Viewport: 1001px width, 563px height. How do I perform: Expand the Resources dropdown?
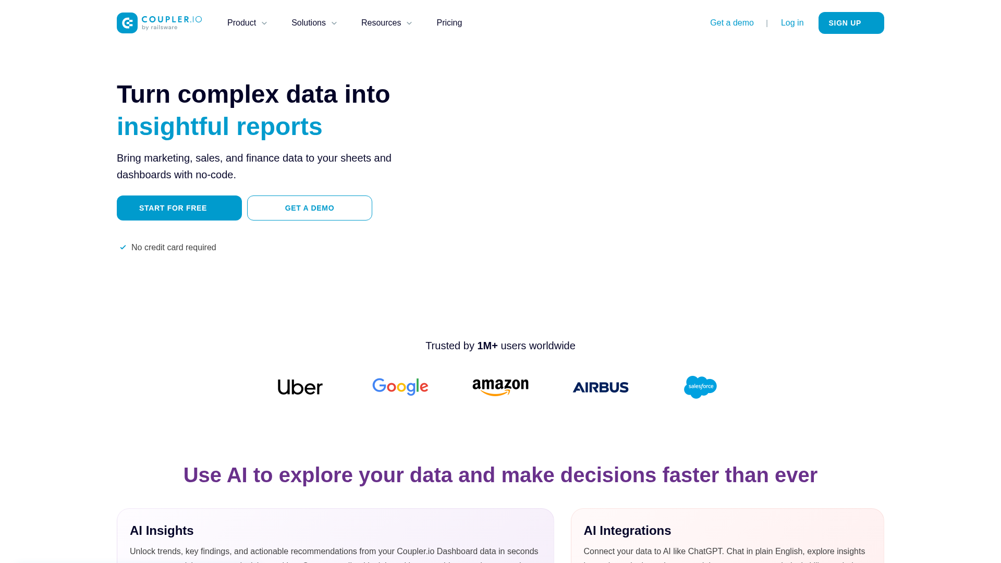tap(386, 22)
